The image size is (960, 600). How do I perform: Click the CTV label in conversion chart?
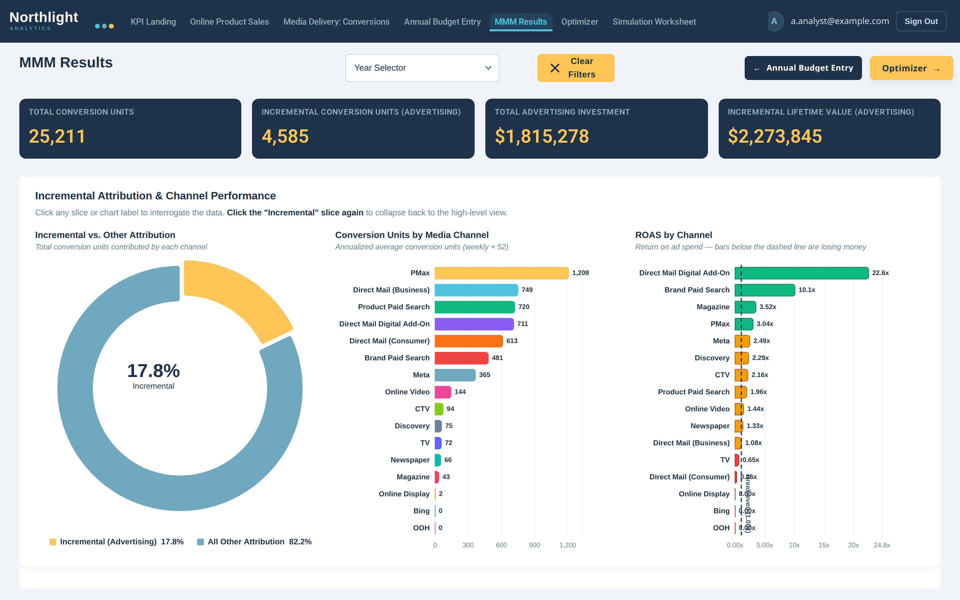pyautogui.click(x=422, y=409)
